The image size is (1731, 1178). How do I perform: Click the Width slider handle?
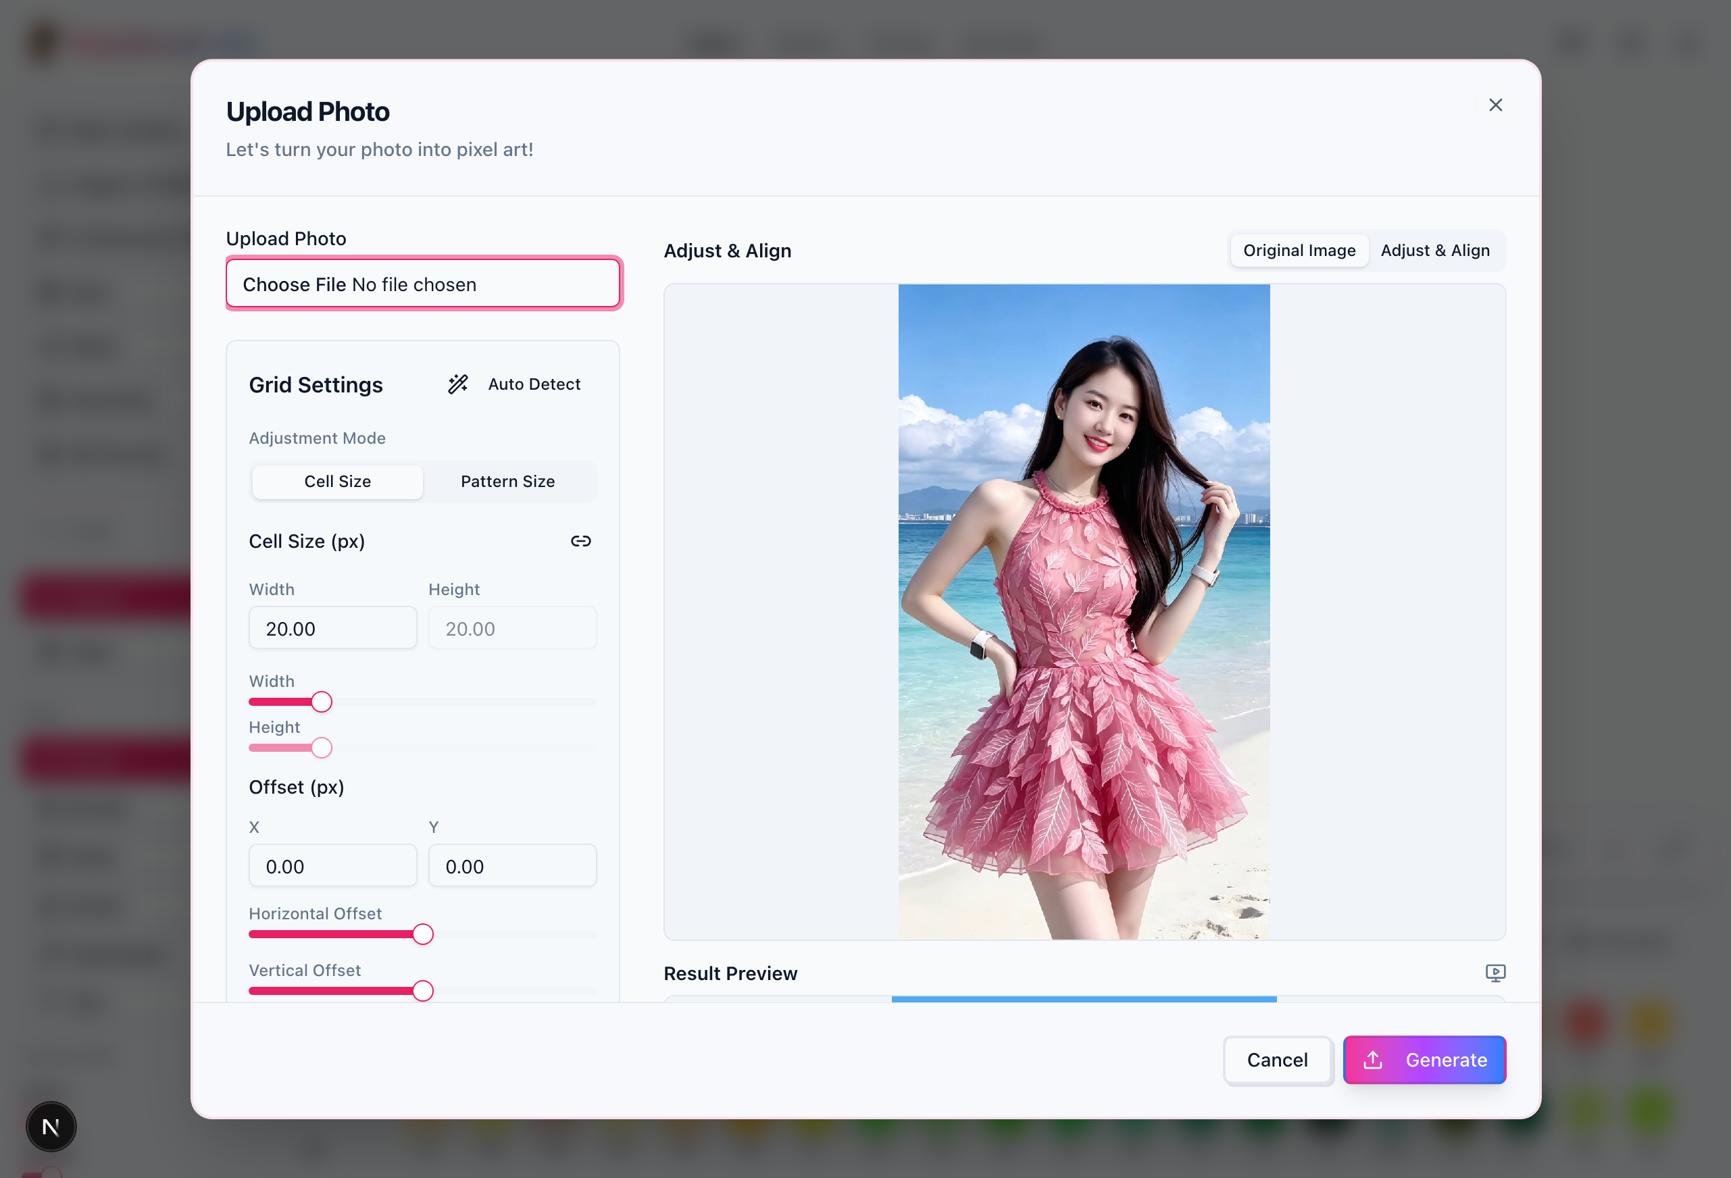(322, 701)
